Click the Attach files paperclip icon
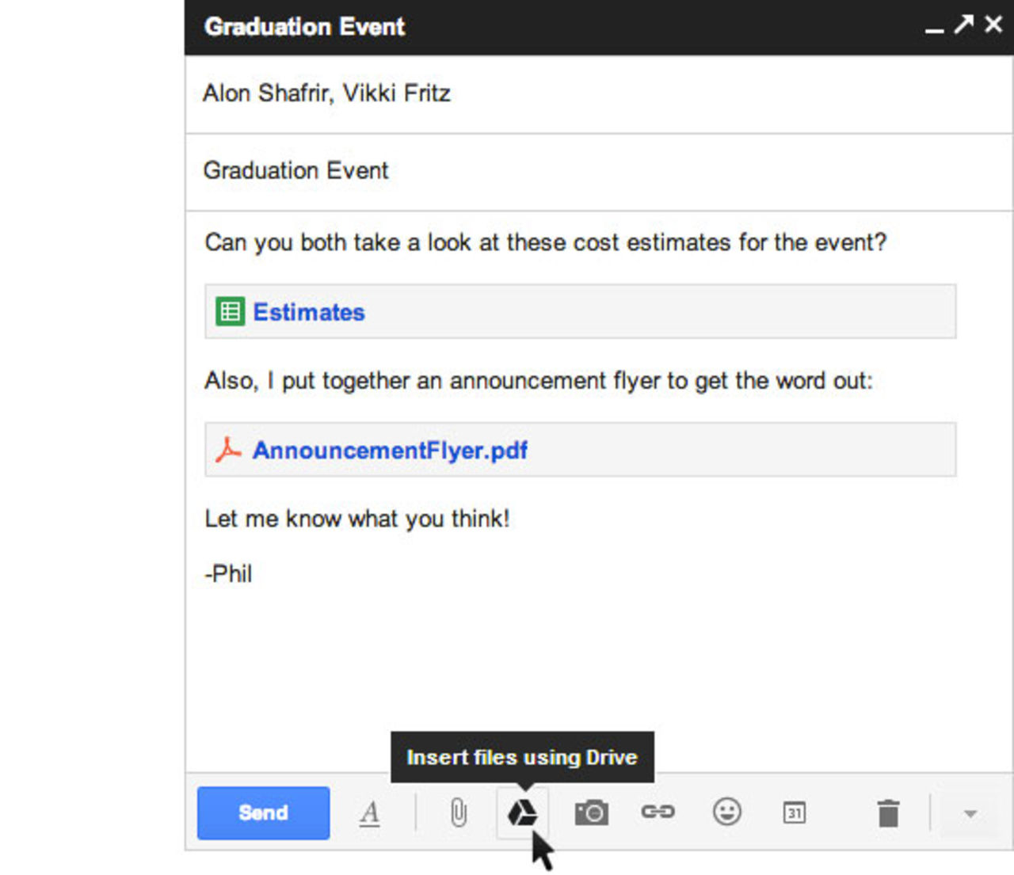The height and width of the screenshot is (875, 1014). coord(458,812)
